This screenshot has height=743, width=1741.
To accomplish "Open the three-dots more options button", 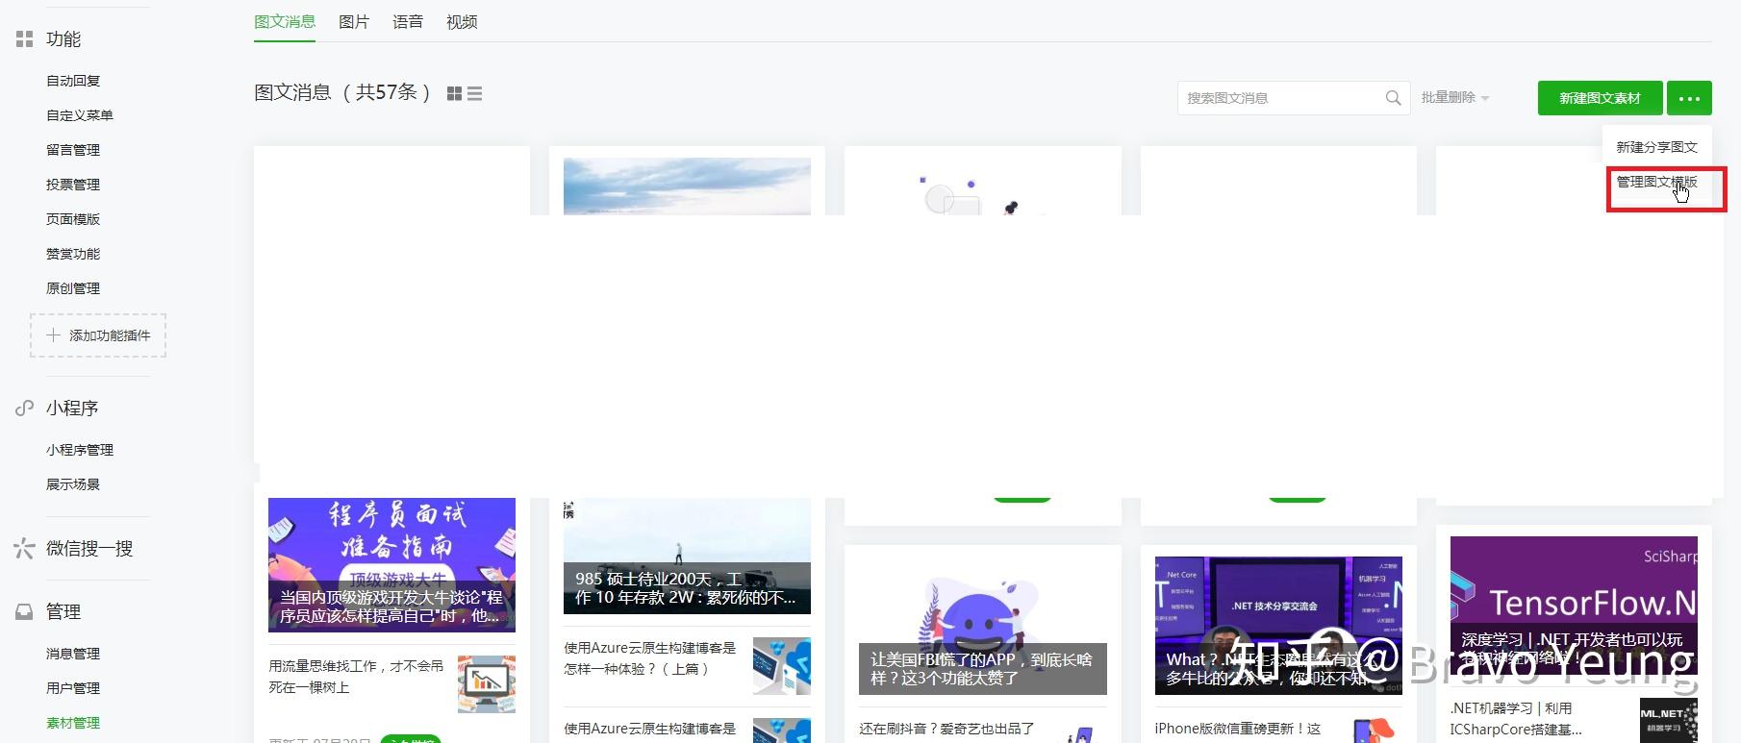I will [x=1689, y=98].
